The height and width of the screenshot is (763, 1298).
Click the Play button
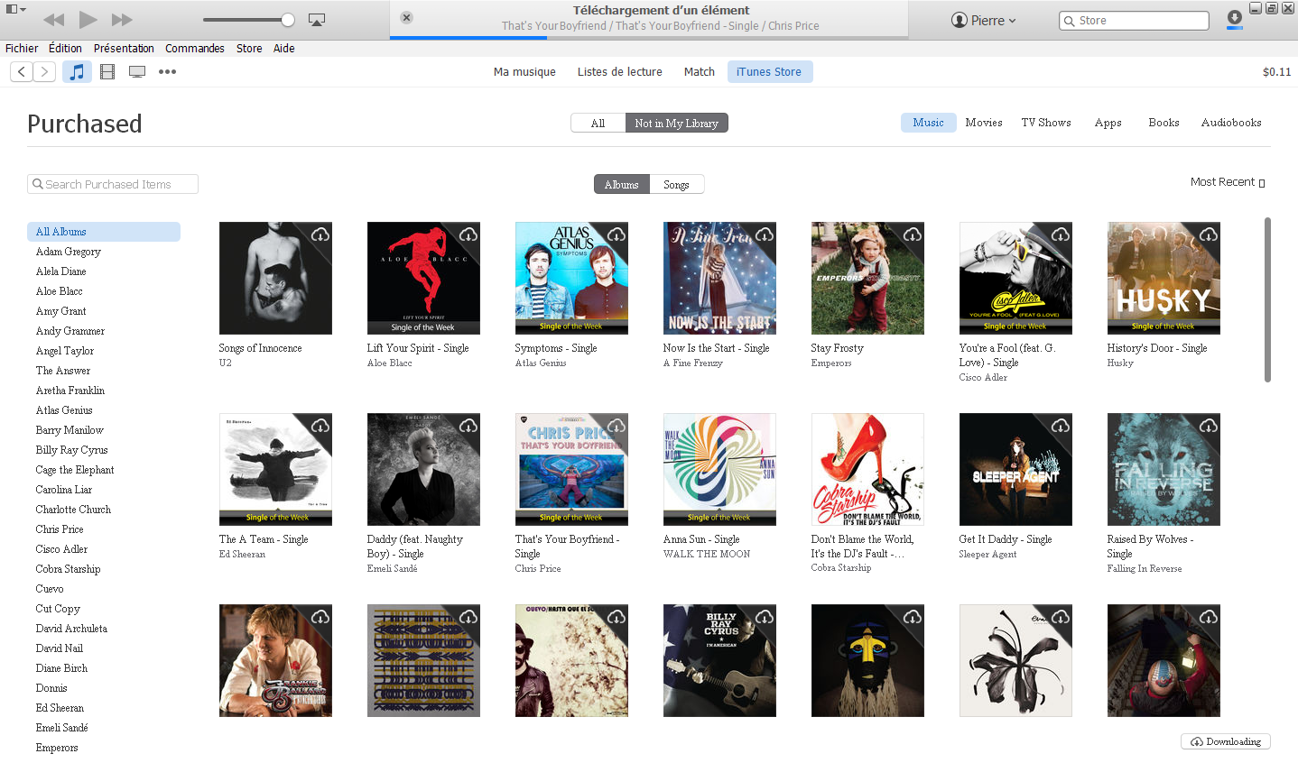[88, 20]
